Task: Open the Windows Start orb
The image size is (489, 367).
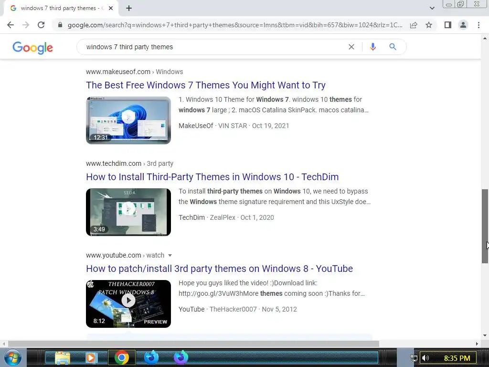Action: (x=13, y=357)
